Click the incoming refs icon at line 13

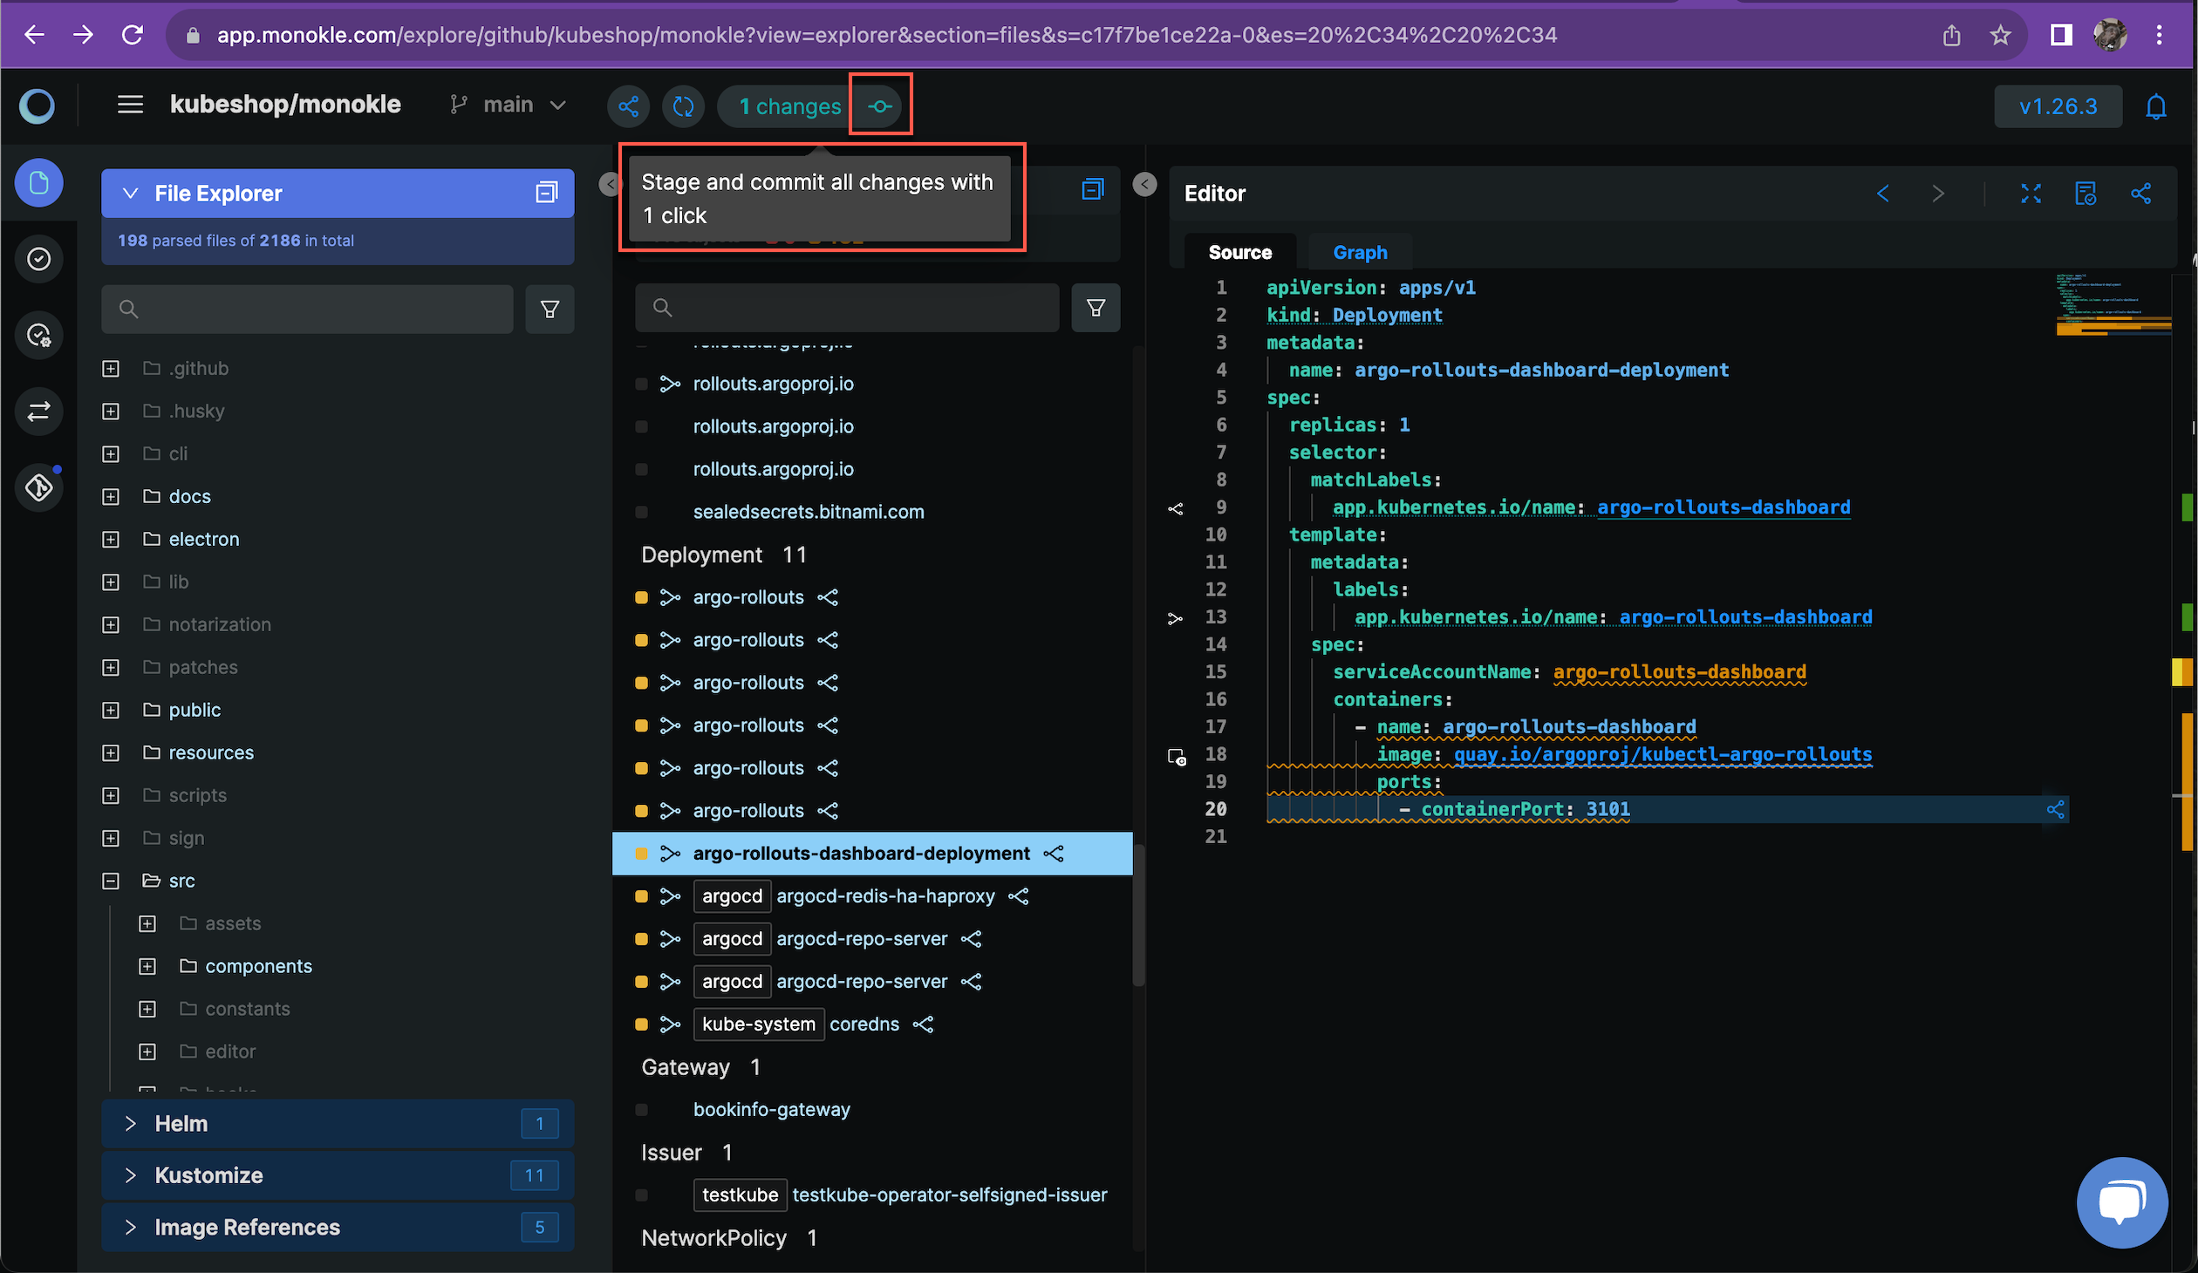click(x=1175, y=618)
